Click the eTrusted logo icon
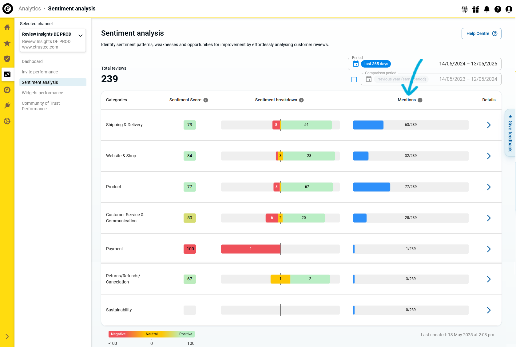 8,8
